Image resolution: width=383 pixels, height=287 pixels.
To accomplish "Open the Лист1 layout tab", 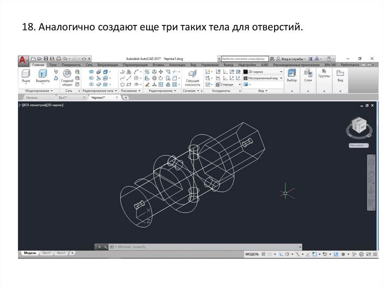I will (46, 253).
